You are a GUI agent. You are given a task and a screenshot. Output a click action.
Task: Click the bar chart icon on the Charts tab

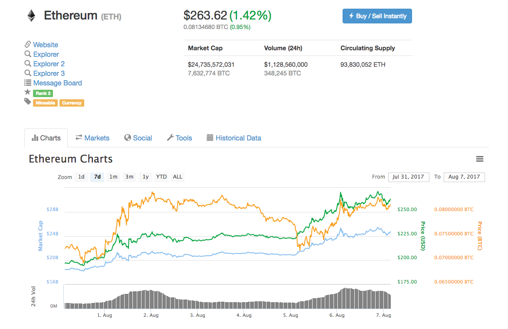coord(35,138)
